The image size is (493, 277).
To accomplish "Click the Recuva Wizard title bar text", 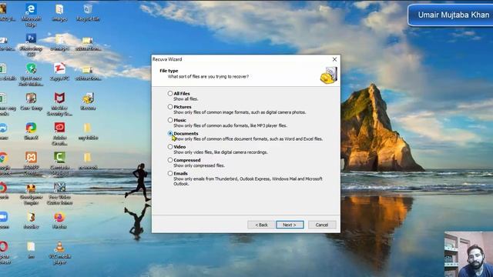I will coord(167,59).
